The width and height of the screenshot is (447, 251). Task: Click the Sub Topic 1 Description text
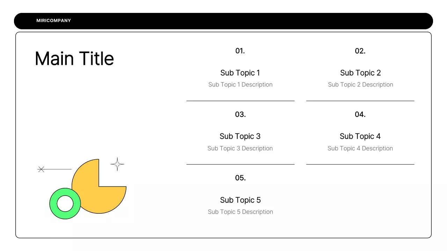point(240,85)
